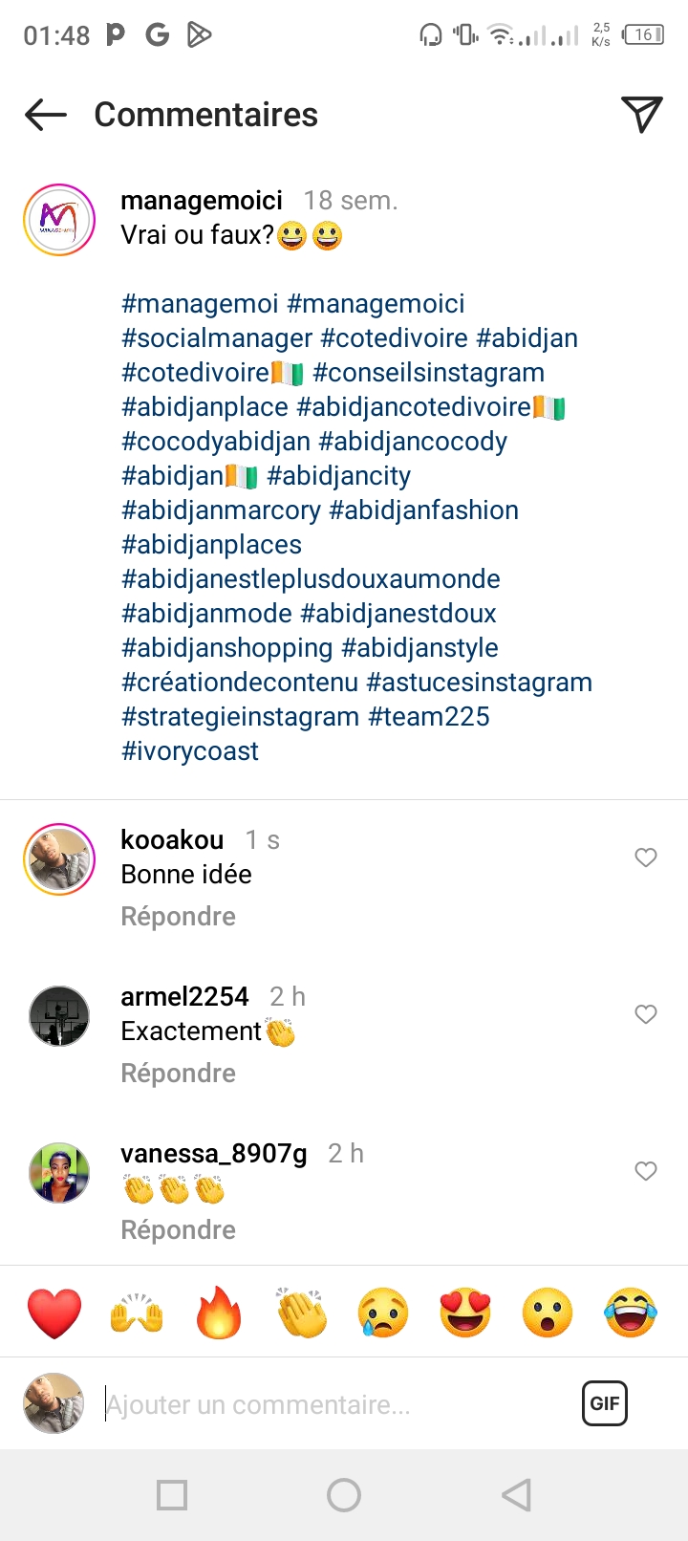Insert the laughing tears emoji
The image size is (688, 1541).
click(631, 1313)
